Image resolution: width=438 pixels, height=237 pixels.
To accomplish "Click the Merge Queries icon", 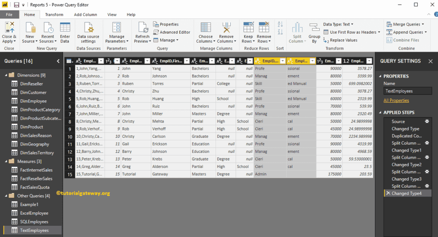I will tap(389, 24).
